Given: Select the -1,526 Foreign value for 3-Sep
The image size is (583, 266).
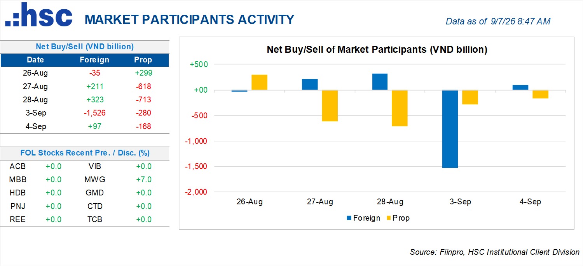Looking at the screenshot, I should [94, 113].
